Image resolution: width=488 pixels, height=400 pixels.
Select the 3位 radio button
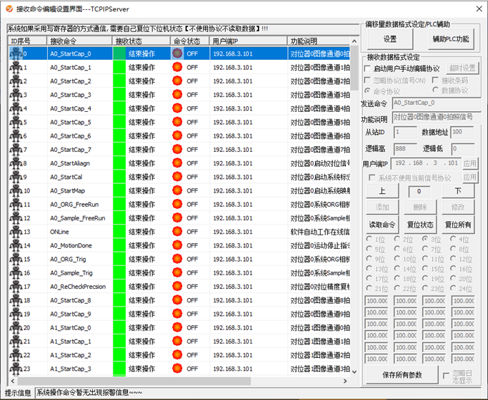coord(426,240)
